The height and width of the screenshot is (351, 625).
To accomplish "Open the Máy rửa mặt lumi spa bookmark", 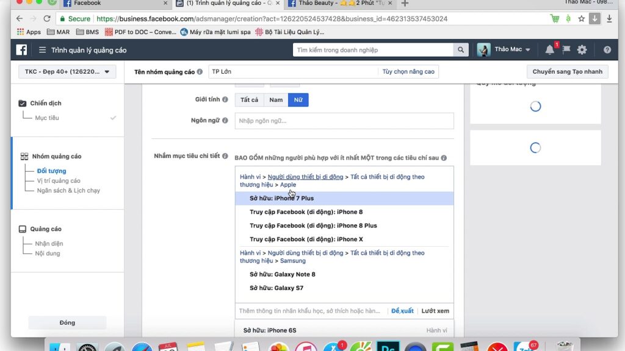I will click(215, 32).
